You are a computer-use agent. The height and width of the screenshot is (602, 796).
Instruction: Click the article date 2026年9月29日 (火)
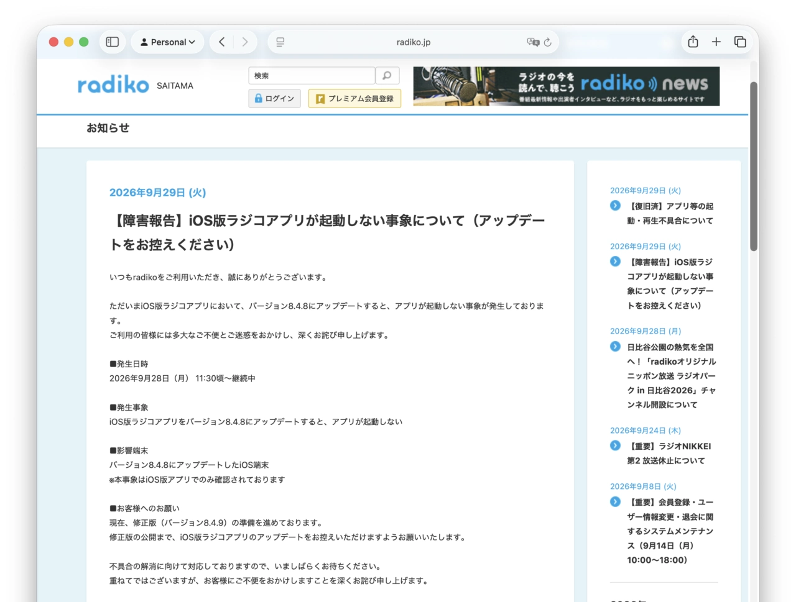157,193
